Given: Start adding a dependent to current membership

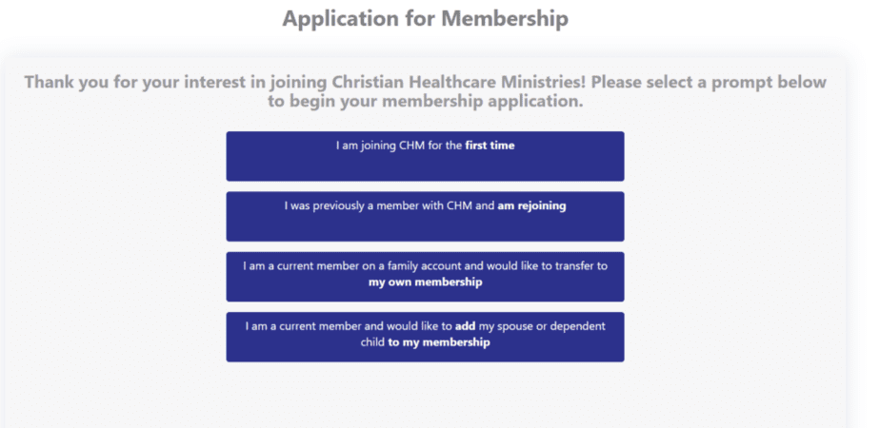Looking at the screenshot, I should click(425, 337).
